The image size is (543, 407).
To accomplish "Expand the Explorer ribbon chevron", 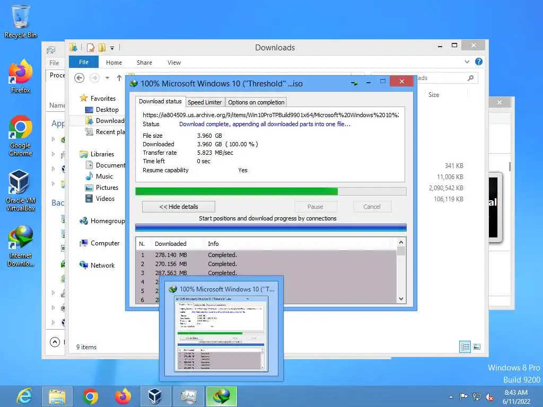I will [467, 61].
